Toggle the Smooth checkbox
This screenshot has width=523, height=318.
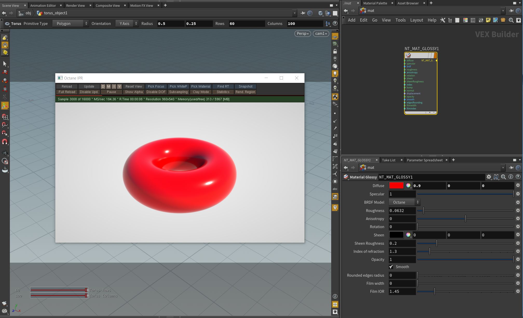[x=391, y=267]
